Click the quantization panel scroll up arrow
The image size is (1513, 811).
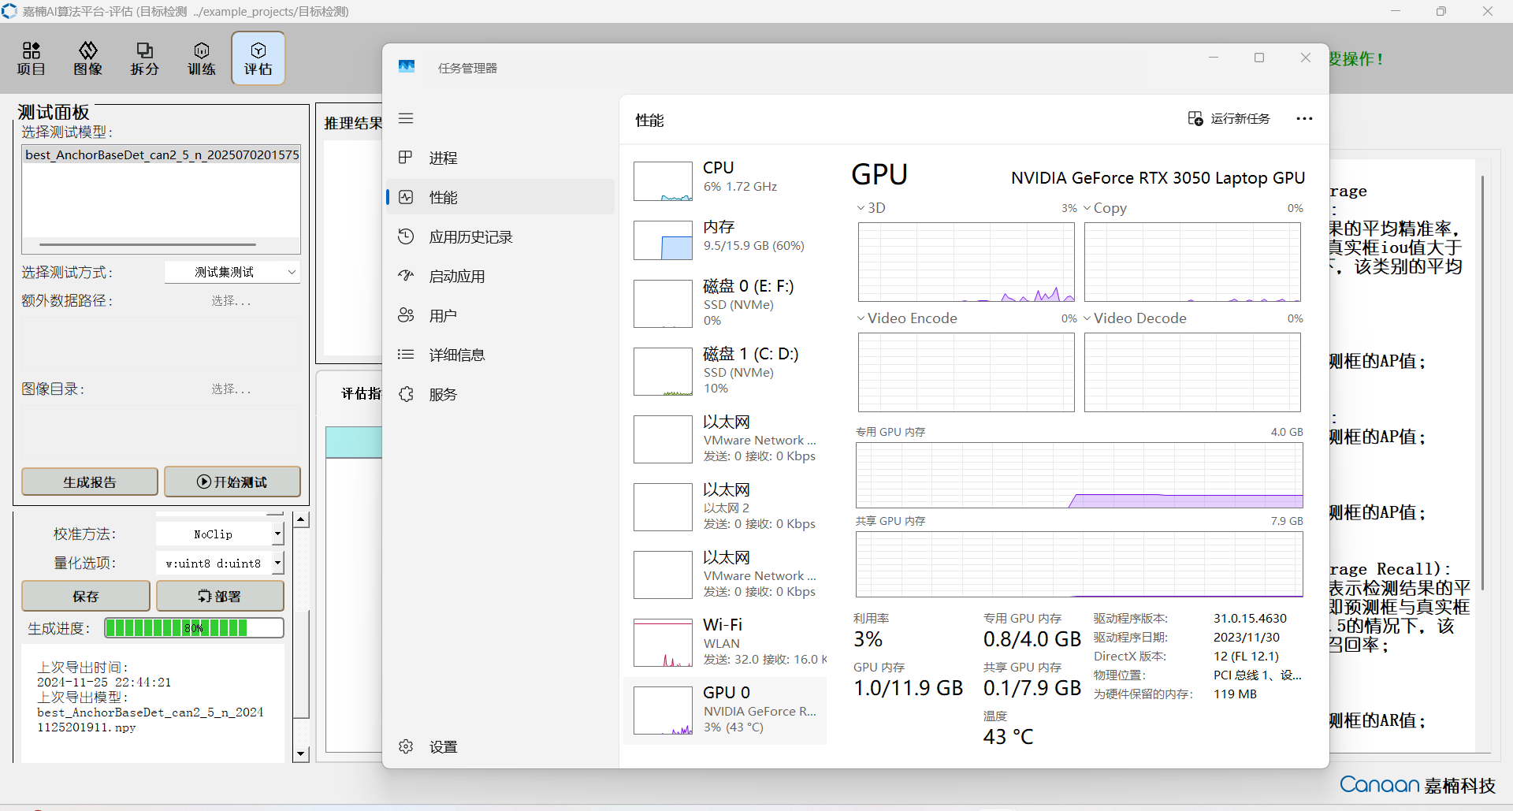coord(301,520)
